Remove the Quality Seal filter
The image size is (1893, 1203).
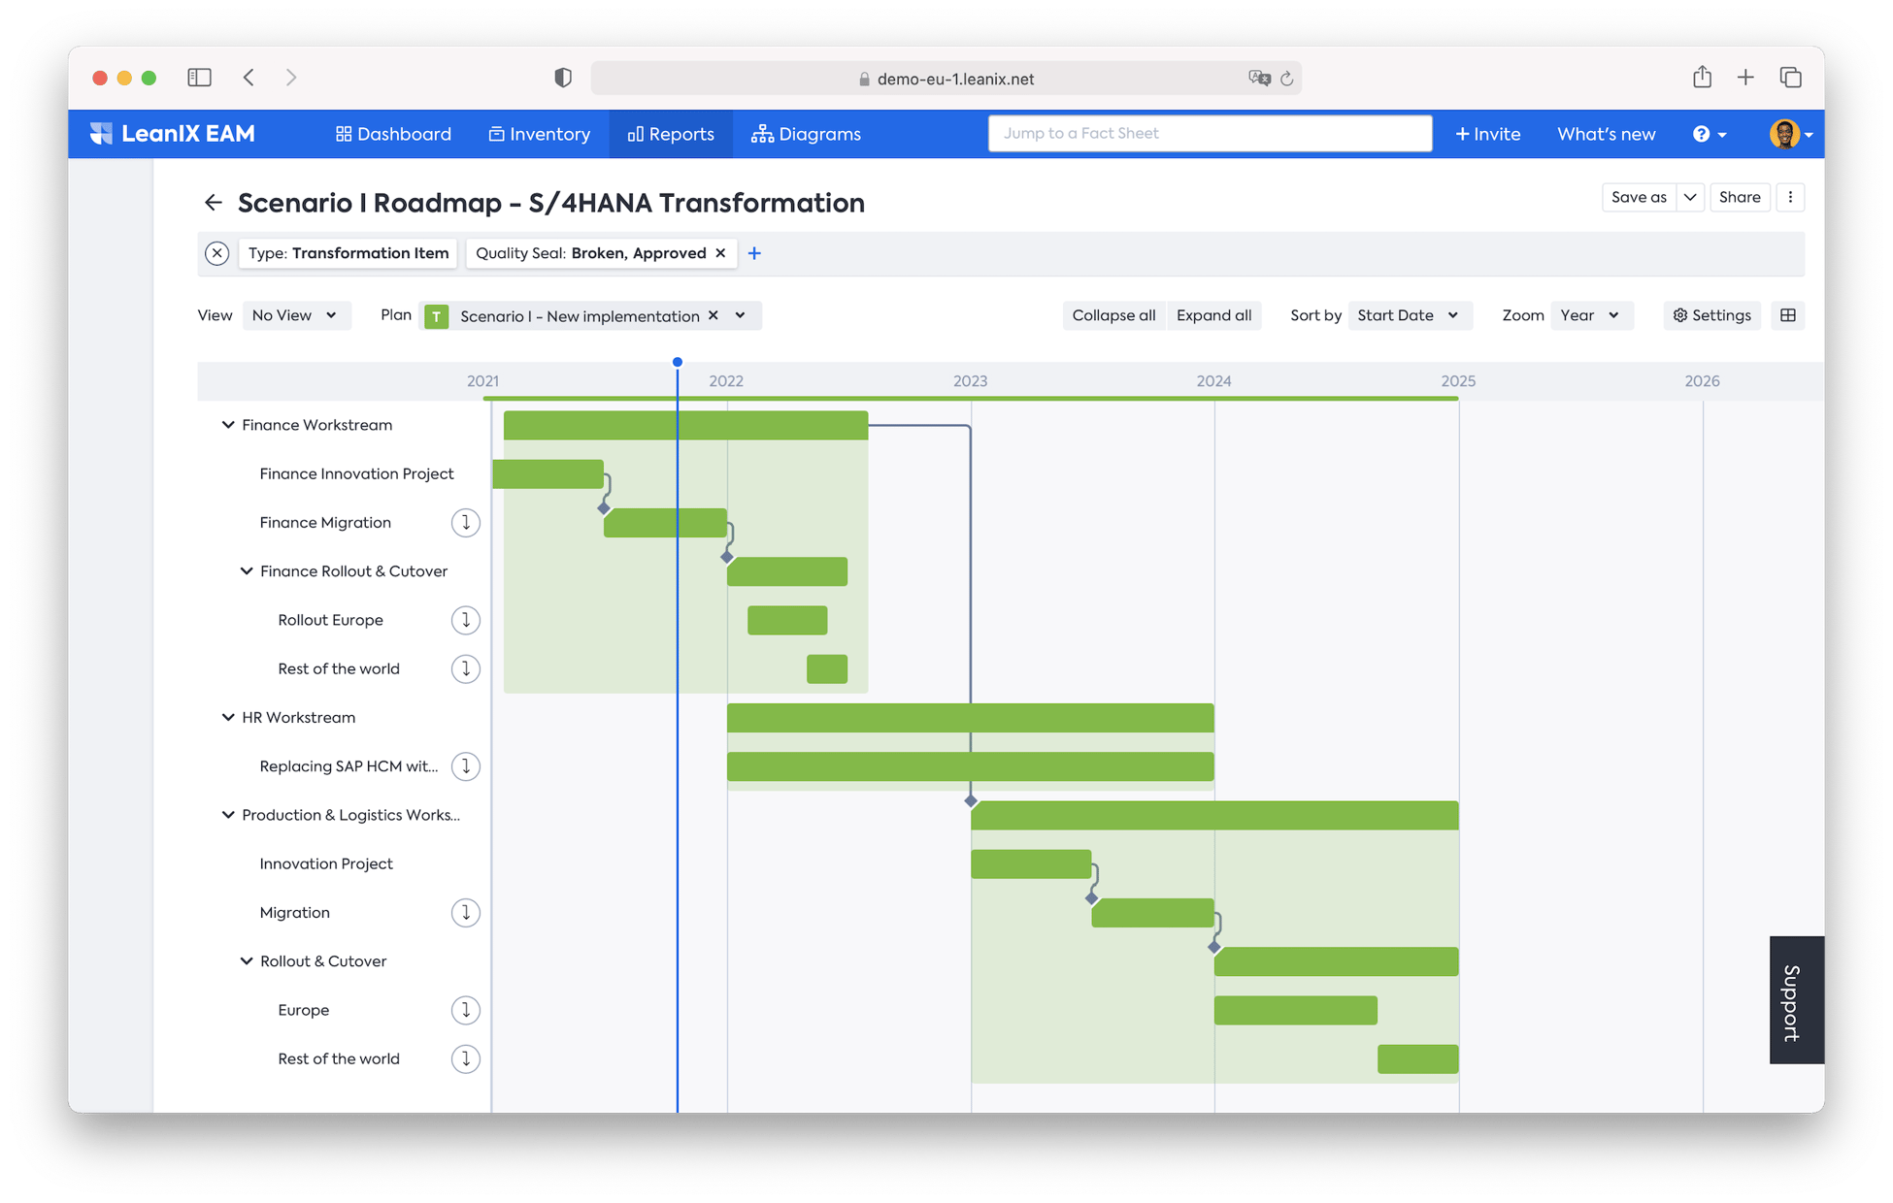coord(720,253)
